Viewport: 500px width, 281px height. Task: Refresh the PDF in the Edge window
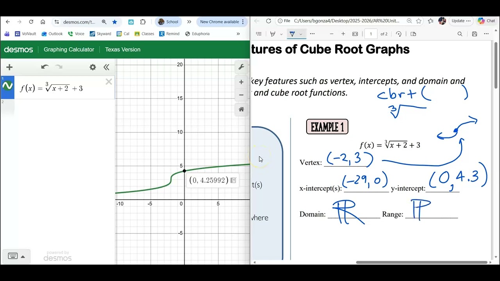pyautogui.click(x=268, y=21)
